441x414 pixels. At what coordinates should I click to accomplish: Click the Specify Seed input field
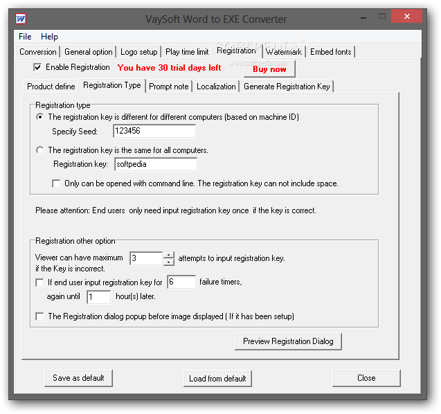coord(154,131)
